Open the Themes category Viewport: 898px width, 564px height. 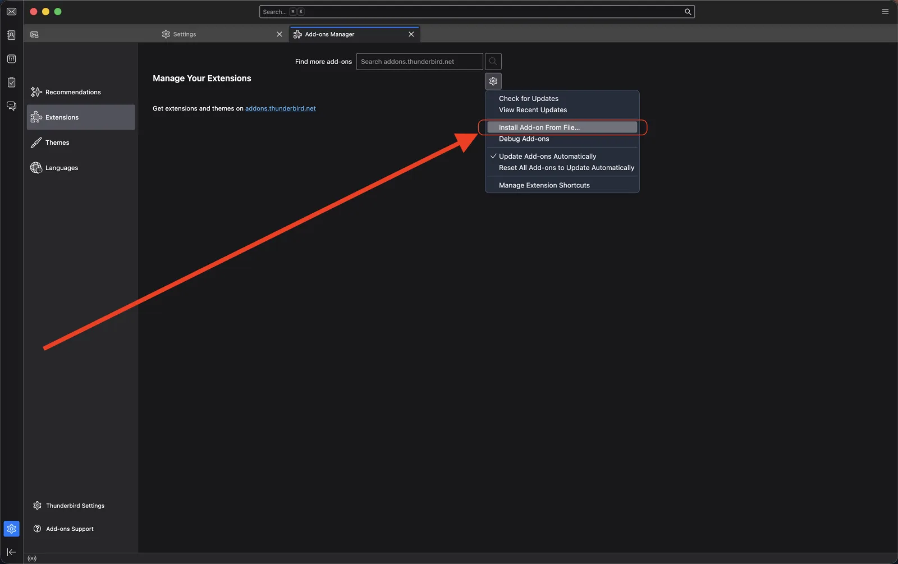[x=81, y=143]
